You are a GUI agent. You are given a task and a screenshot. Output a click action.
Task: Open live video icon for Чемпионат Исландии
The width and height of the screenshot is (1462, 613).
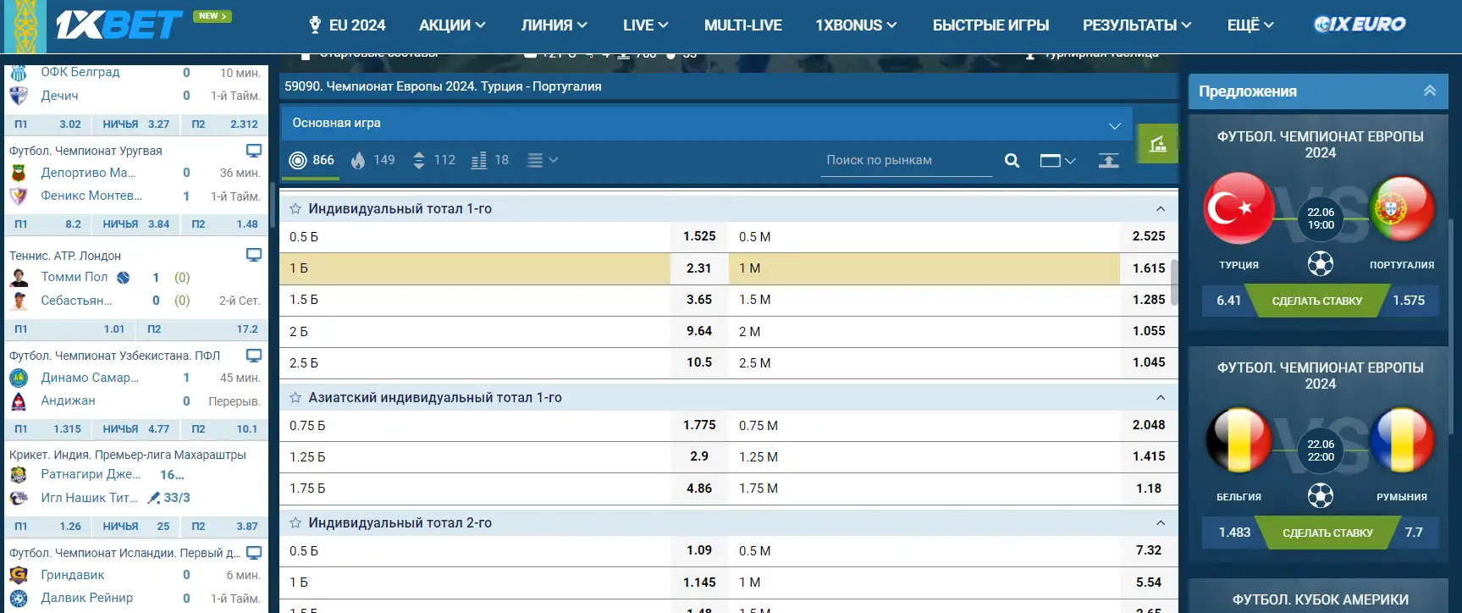(254, 553)
